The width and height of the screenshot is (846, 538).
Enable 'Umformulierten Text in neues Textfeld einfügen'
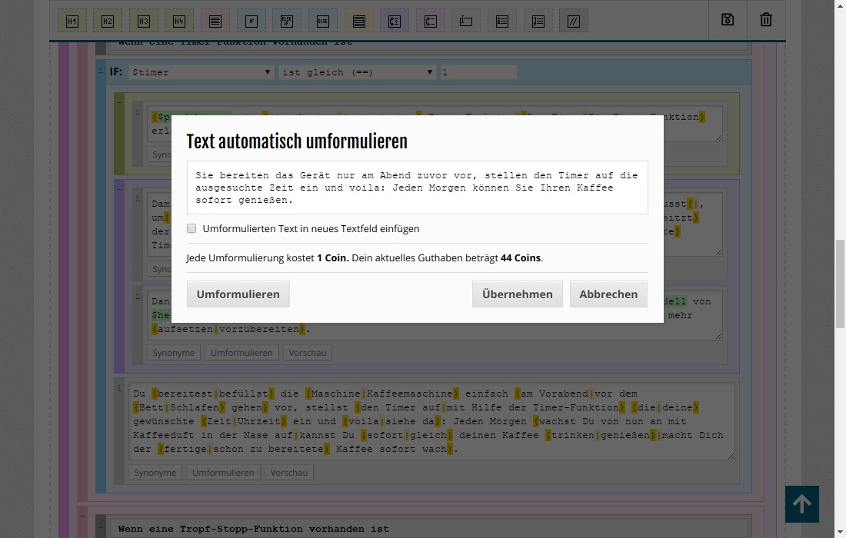[x=192, y=228]
